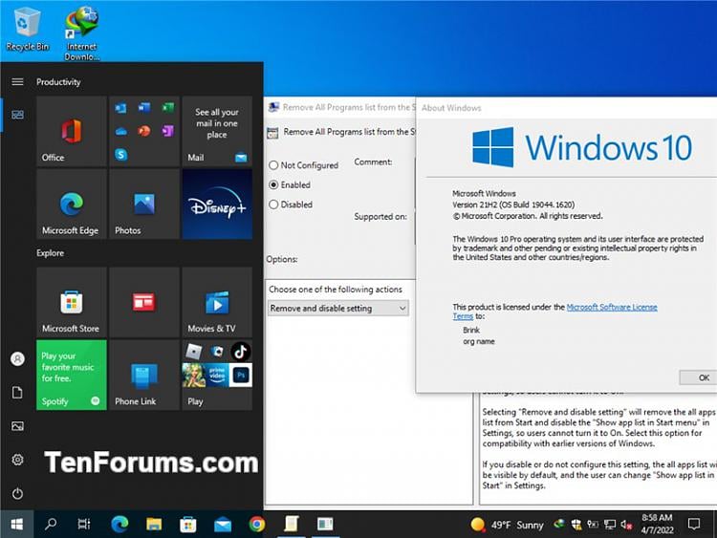Open the Notification Center icon
Screen dimensions: 717x538
point(694,524)
